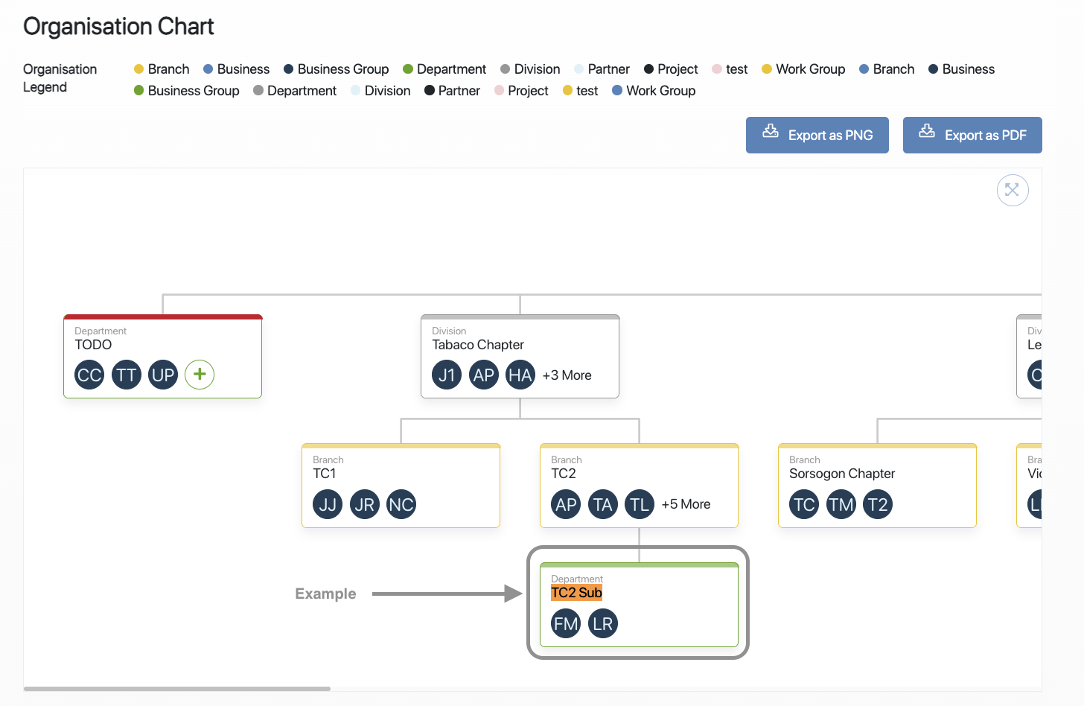Click the CC avatar in TODO department
Image resolution: width=1084 pixels, height=706 pixels.
pyautogui.click(x=89, y=375)
